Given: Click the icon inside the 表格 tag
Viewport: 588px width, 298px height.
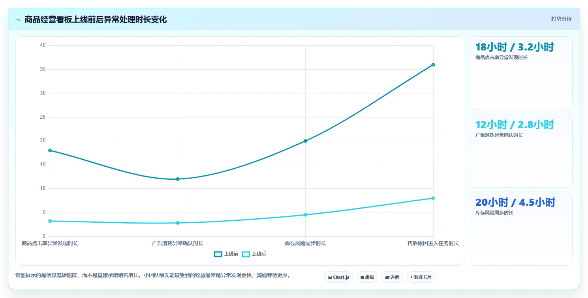Looking at the screenshot, I should coord(362,278).
